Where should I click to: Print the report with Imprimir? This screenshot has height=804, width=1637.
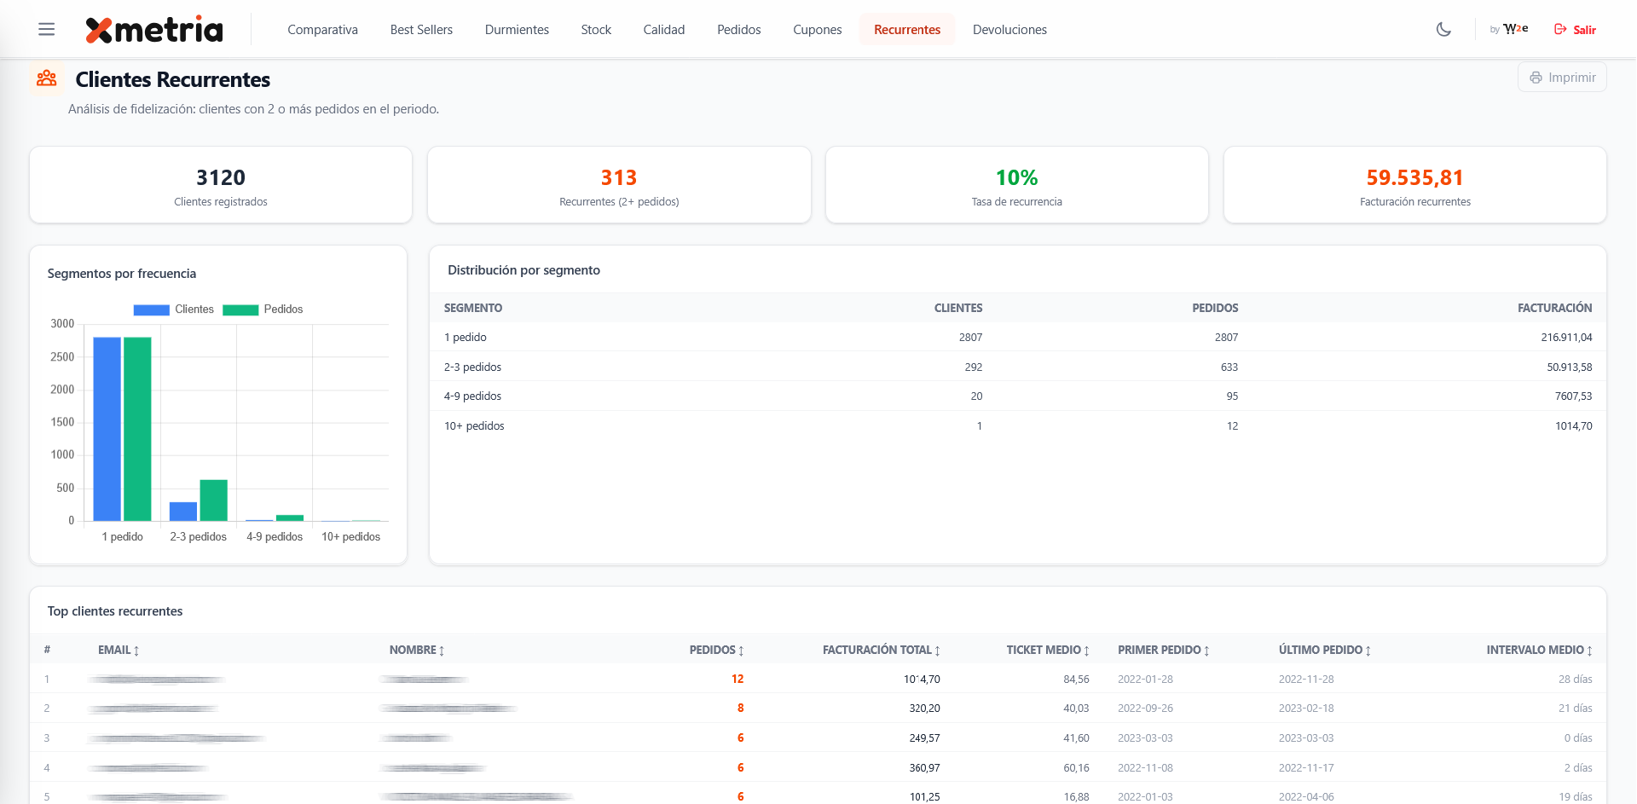point(1562,78)
